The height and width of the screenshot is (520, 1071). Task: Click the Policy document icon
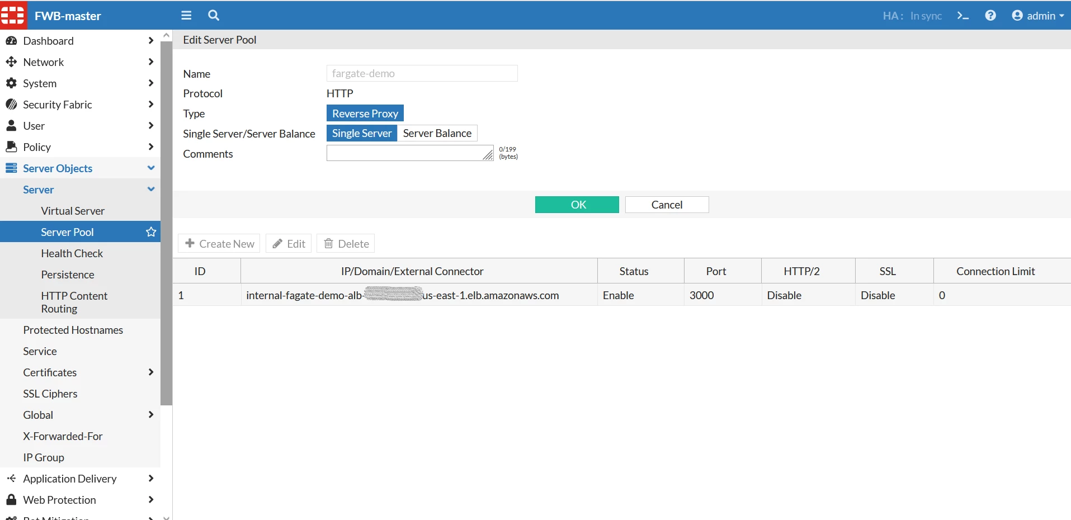coord(11,147)
